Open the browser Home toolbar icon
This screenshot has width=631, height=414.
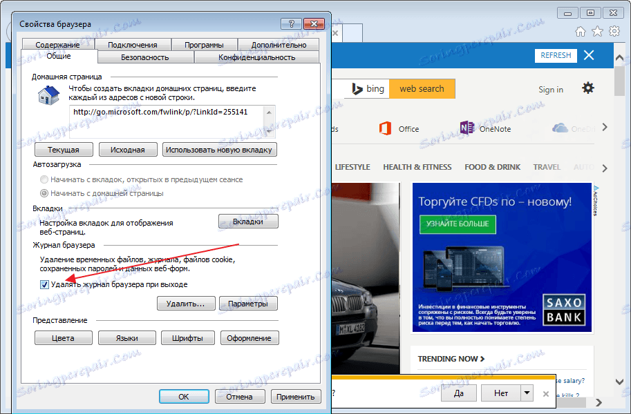[581, 31]
